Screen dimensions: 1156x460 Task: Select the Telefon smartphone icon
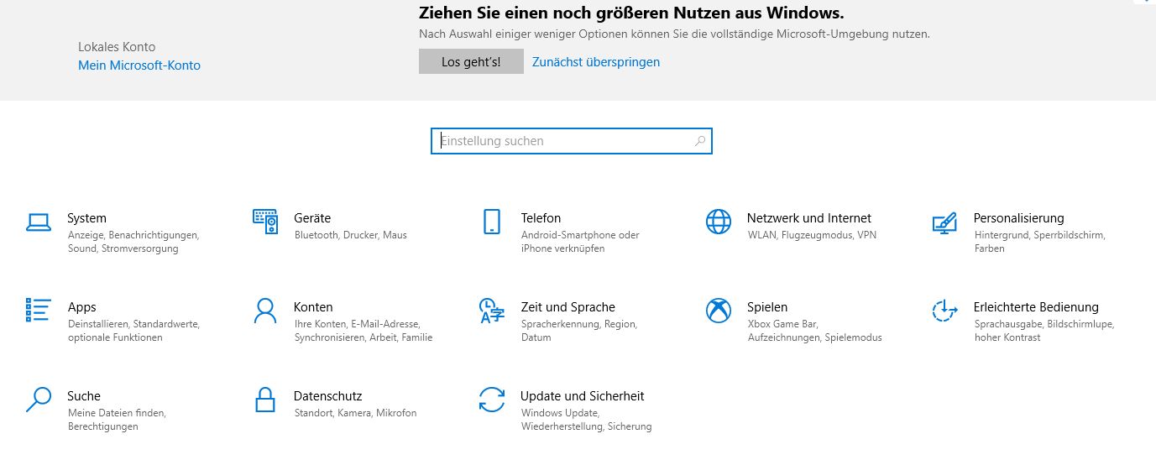(x=492, y=222)
